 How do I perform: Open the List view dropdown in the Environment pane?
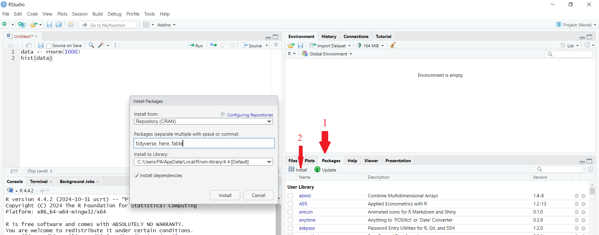coord(569,45)
